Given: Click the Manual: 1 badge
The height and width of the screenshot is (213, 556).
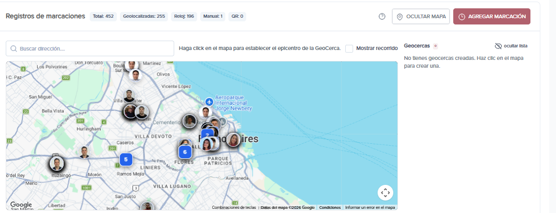Looking at the screenshot, I should point(212,16).
